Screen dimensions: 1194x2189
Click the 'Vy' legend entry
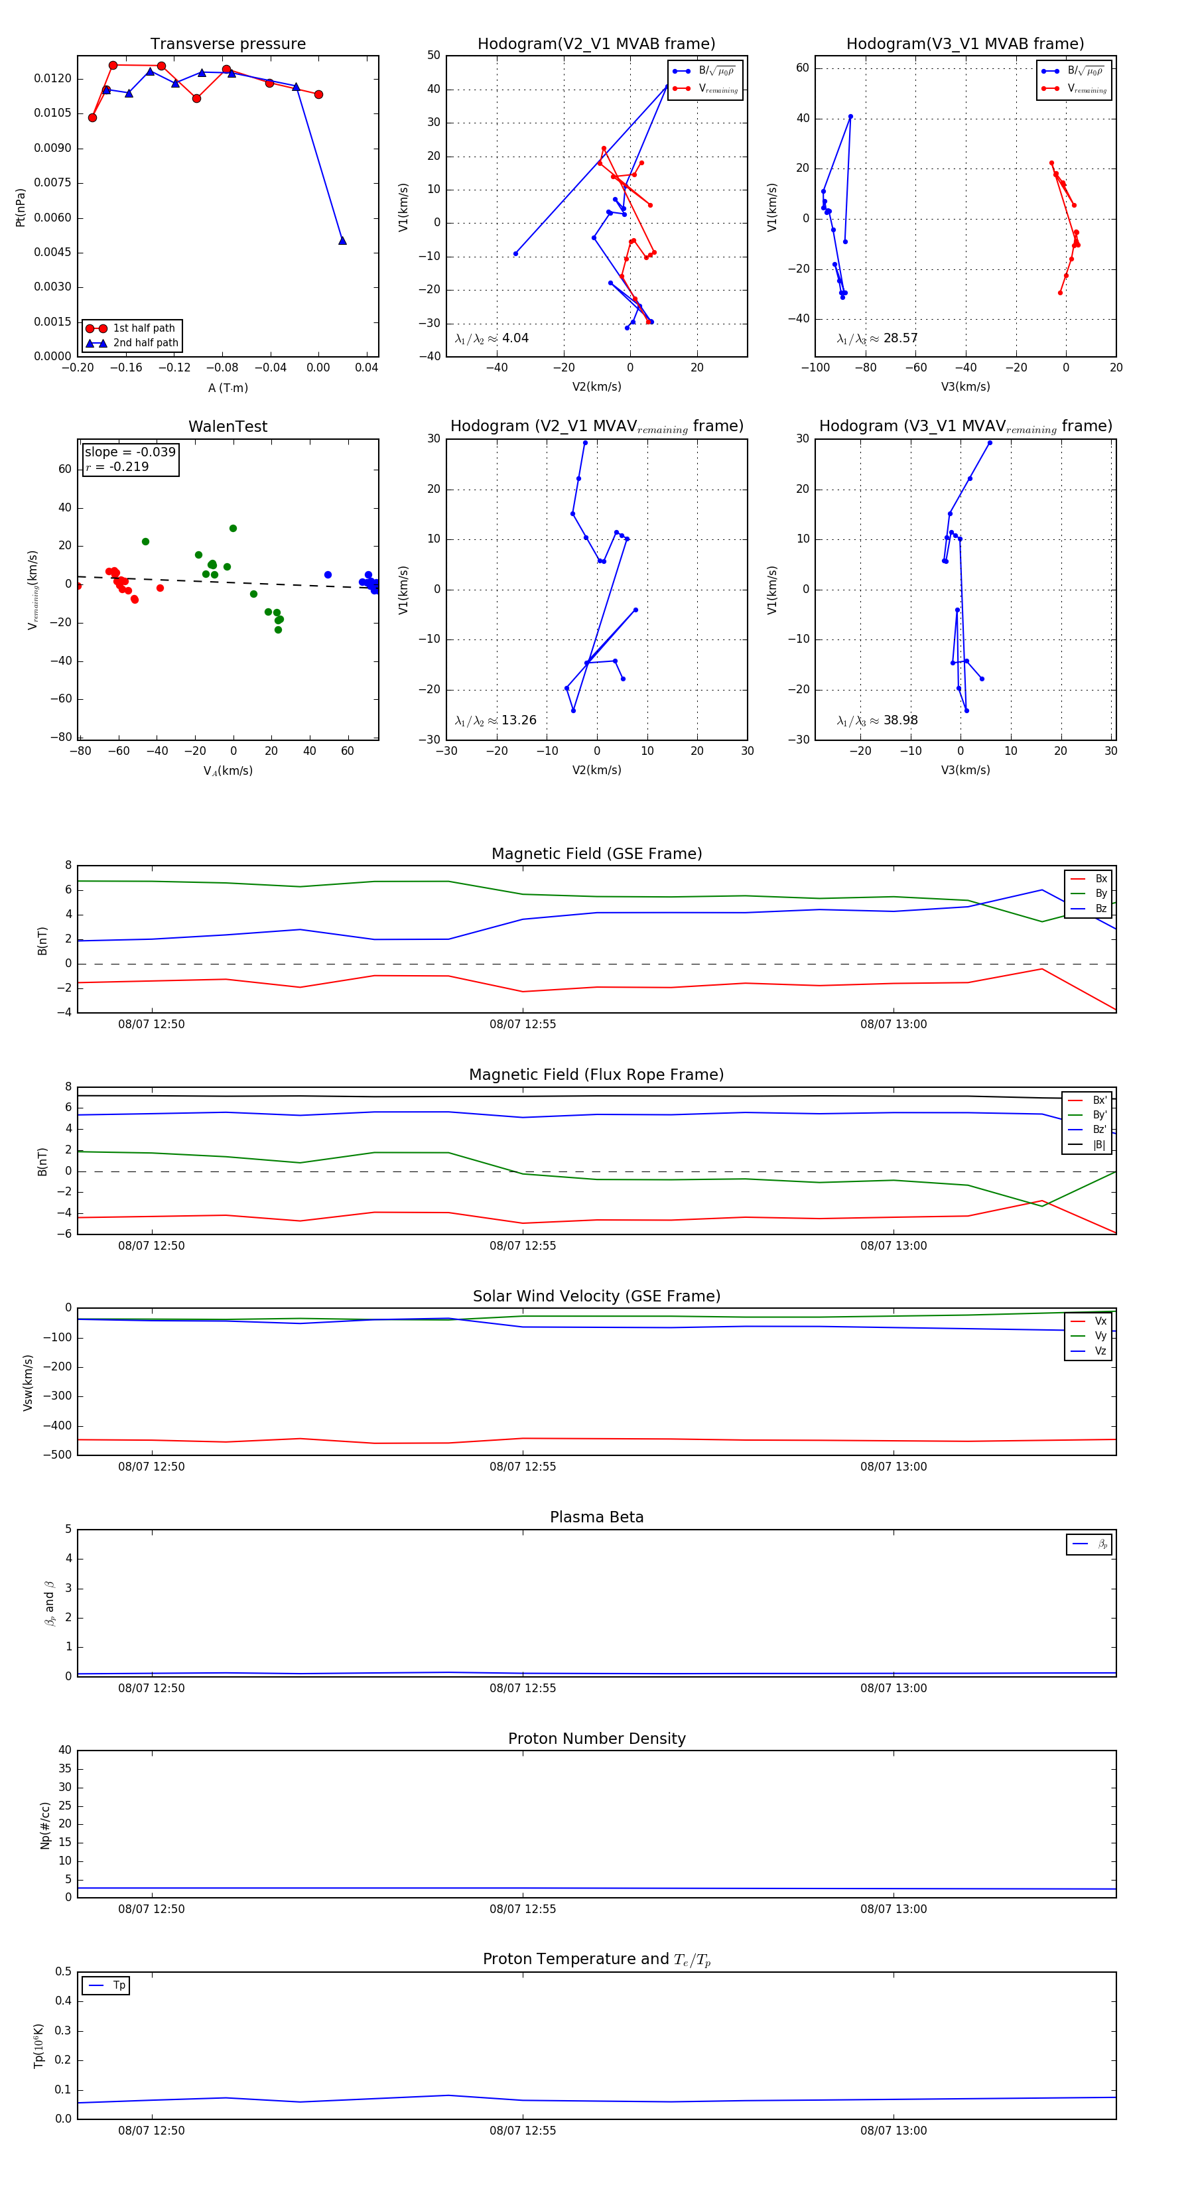click(x=1089, y=1336)
